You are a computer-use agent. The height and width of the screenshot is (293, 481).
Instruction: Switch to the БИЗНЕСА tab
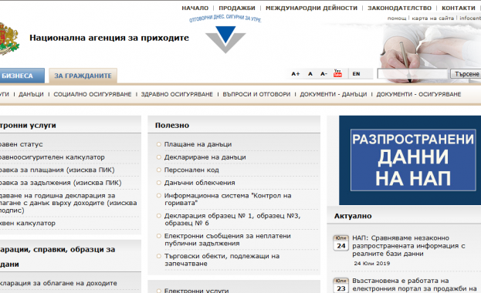pos(22,76)
